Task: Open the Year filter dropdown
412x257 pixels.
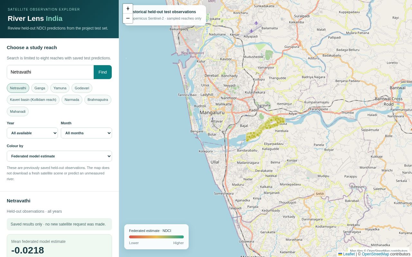Action: (x=32, y=133)
